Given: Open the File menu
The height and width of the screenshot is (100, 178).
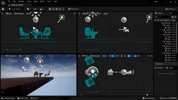Looking at the screenshot, I should coord(9,1).
